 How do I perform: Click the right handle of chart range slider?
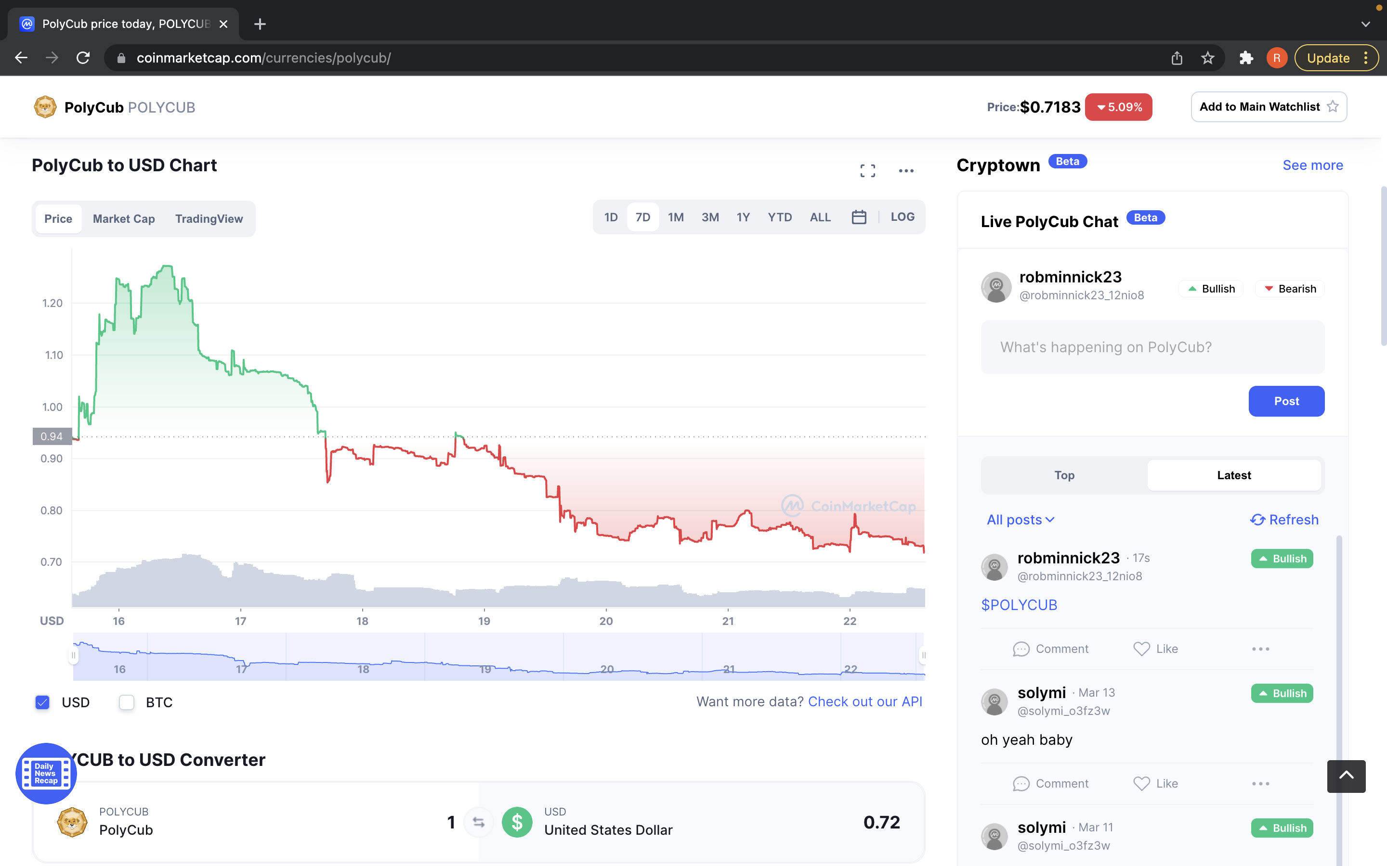pyautogui.click(x=923, y=655)
